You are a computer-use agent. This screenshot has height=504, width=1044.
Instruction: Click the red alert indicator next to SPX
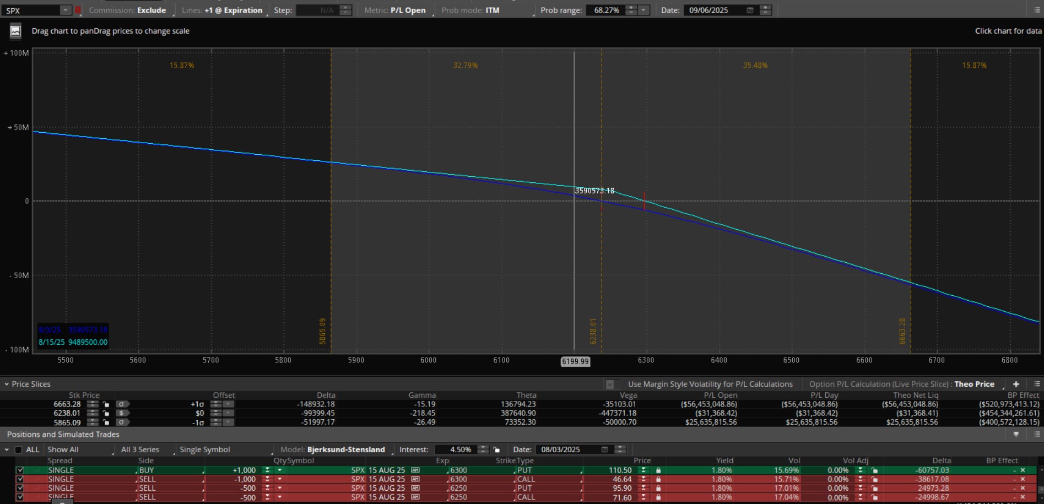pos(78,10)
